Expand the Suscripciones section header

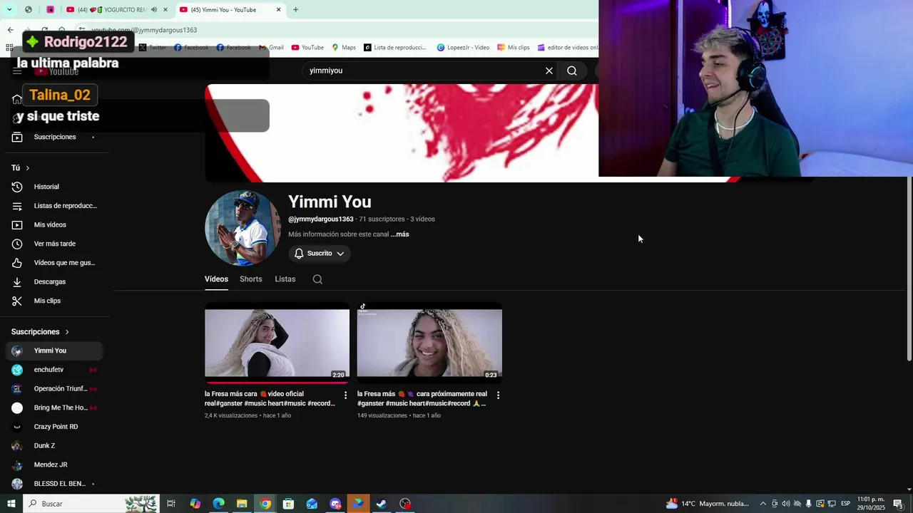[x=40, y=332]
